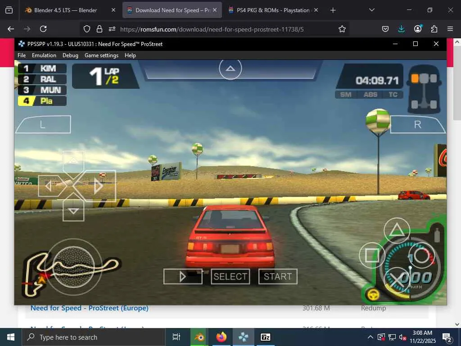Go back to previous page in Firefox
This screenshot has width=461, height=346.
[x=11, y=29]
